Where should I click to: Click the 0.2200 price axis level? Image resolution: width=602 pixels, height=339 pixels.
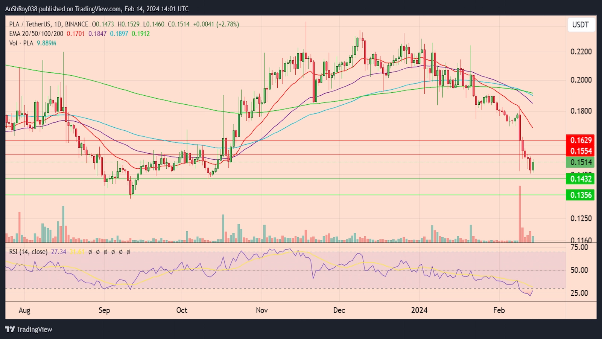tap(581, 52)
